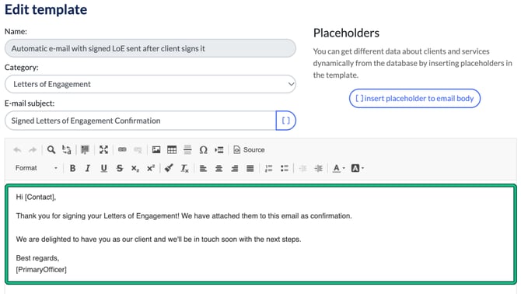Click the 'We are delighted' sentence
Image resolution: width=521 pixels, height=294 pixels.
(x=159, y=240)
